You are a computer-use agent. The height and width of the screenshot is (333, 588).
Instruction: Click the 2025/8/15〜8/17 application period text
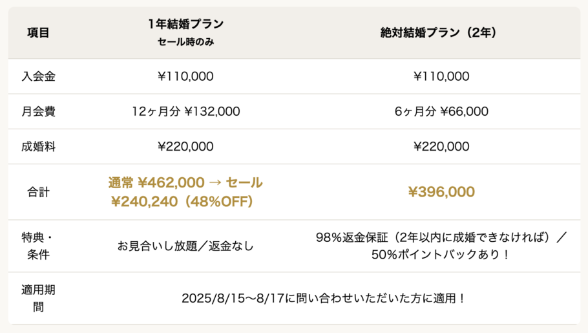[x=233, y=299]
